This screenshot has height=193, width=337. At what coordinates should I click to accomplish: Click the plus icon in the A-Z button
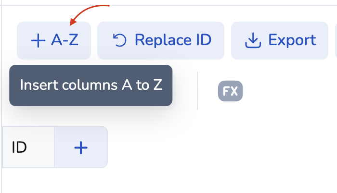(x=38, y=40)
